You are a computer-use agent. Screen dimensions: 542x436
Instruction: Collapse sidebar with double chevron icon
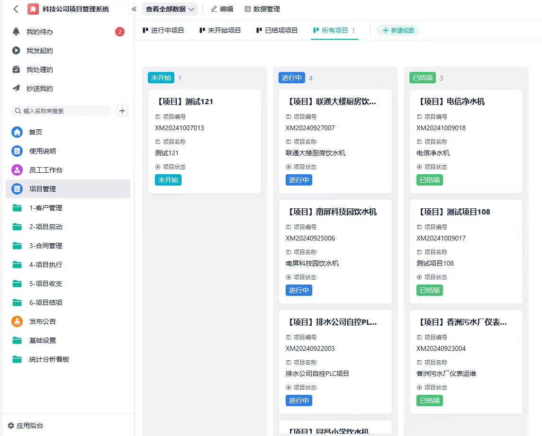[x=134, y=9]
